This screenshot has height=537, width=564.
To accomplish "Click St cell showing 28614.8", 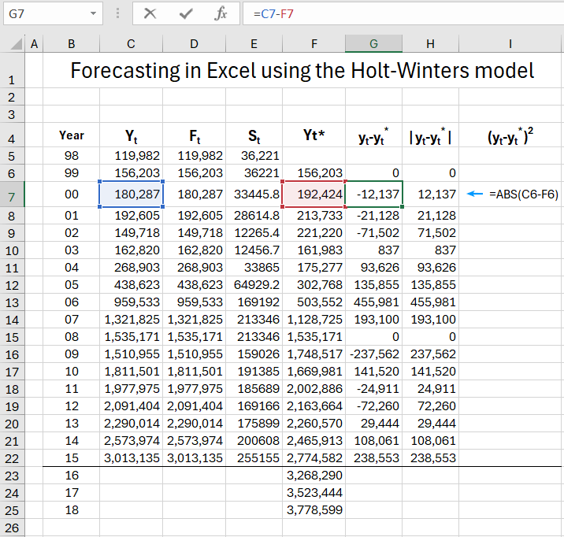I will pyautogui.click(x=254, y=215).
